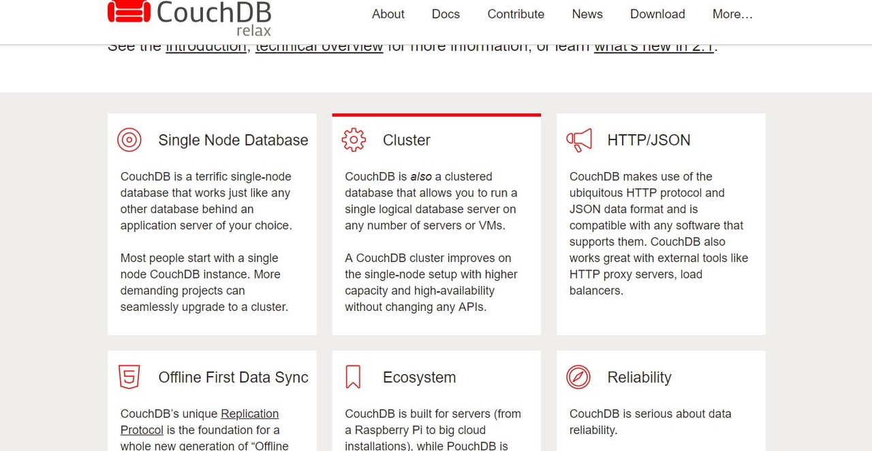
Task: Expand the More… navigation menu
Action: [732, 14]
